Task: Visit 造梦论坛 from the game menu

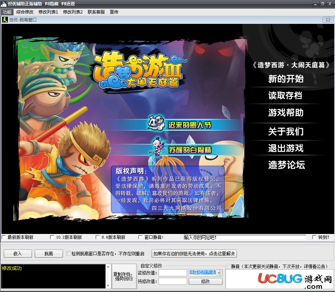Action: tap(287, 165)
